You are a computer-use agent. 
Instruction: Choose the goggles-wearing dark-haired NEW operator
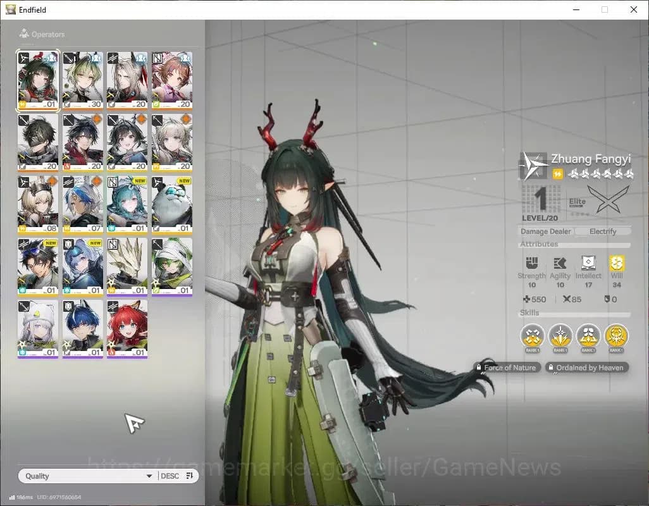(38, 267)
